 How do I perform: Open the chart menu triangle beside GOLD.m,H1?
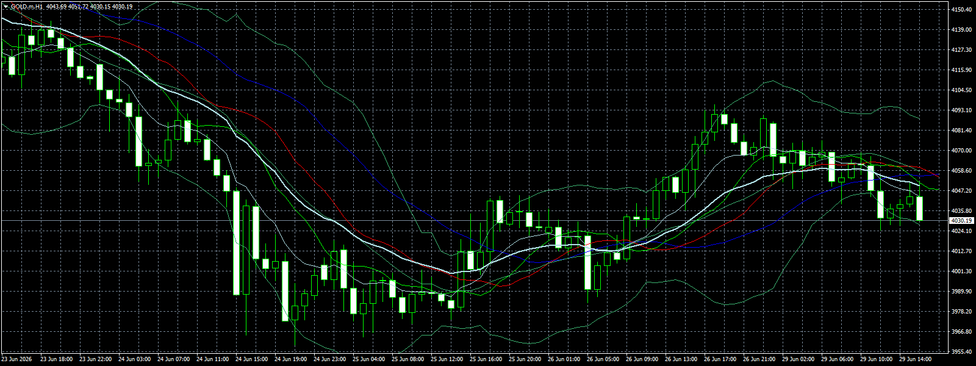click(5, 7)
